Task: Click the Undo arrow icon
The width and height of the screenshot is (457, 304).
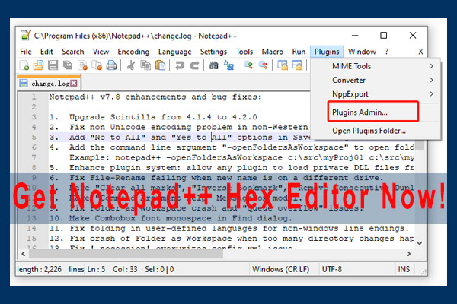Action: click(180, 65)
